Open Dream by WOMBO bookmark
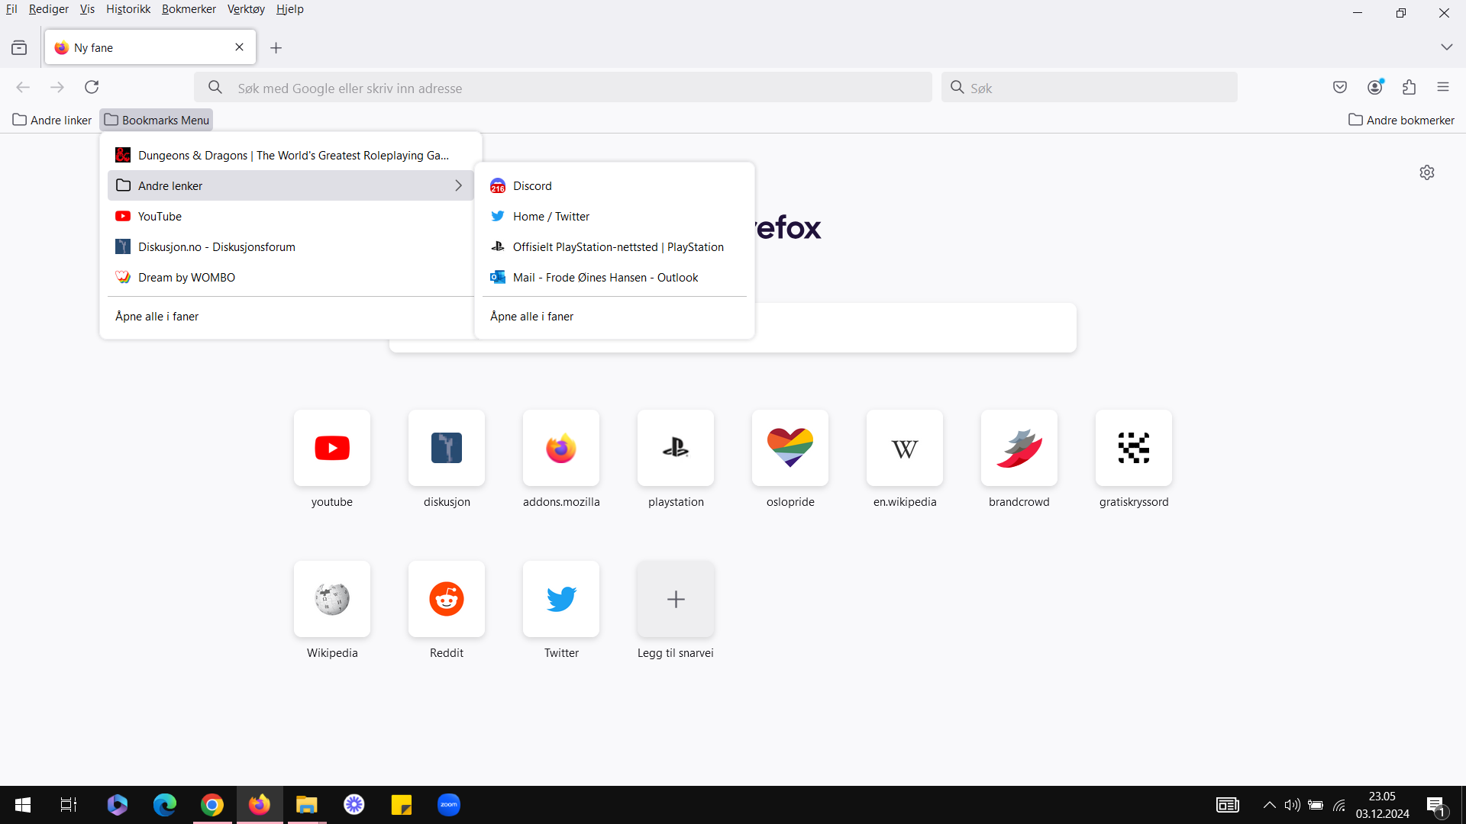The height and width of the screenshot is (824, 1466). coord(291,277)
